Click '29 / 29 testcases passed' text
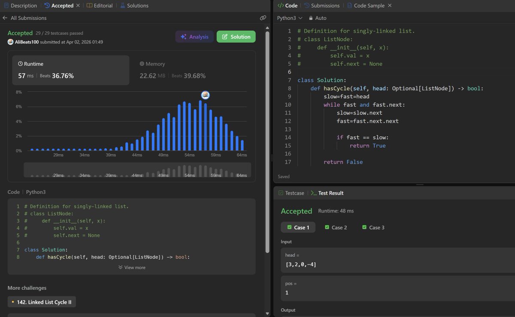Screen dimensions: 515x317 pos(60,33)
